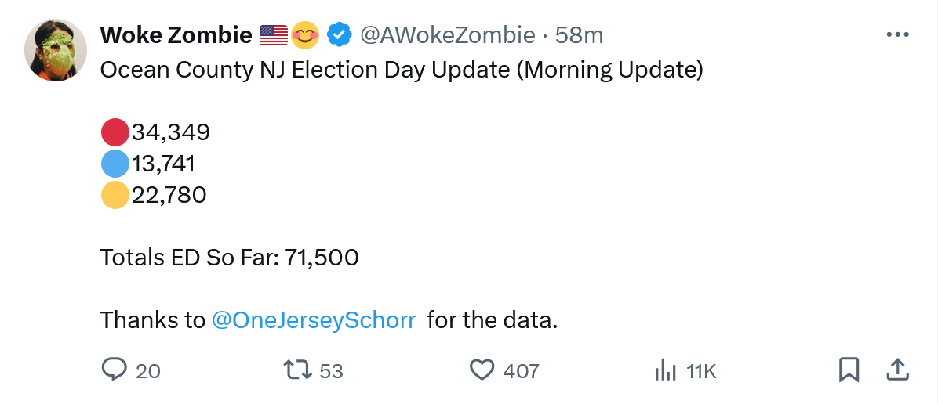Open the Woke Zombie profile avatar
938x404 pixels.
tap(55, 51)
